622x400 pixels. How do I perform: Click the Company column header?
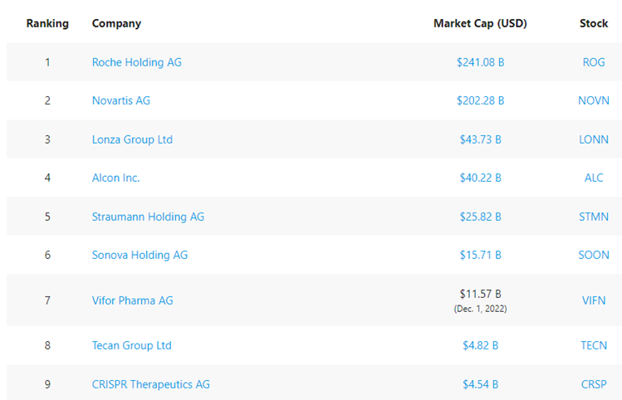coord(116,23)
